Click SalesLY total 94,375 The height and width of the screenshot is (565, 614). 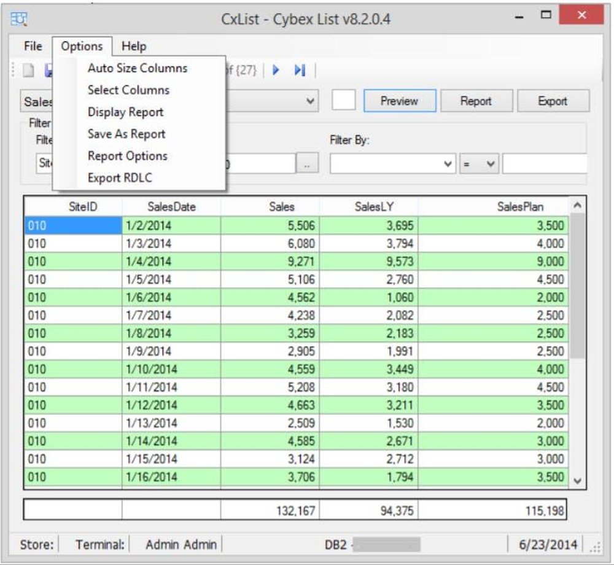369,510
